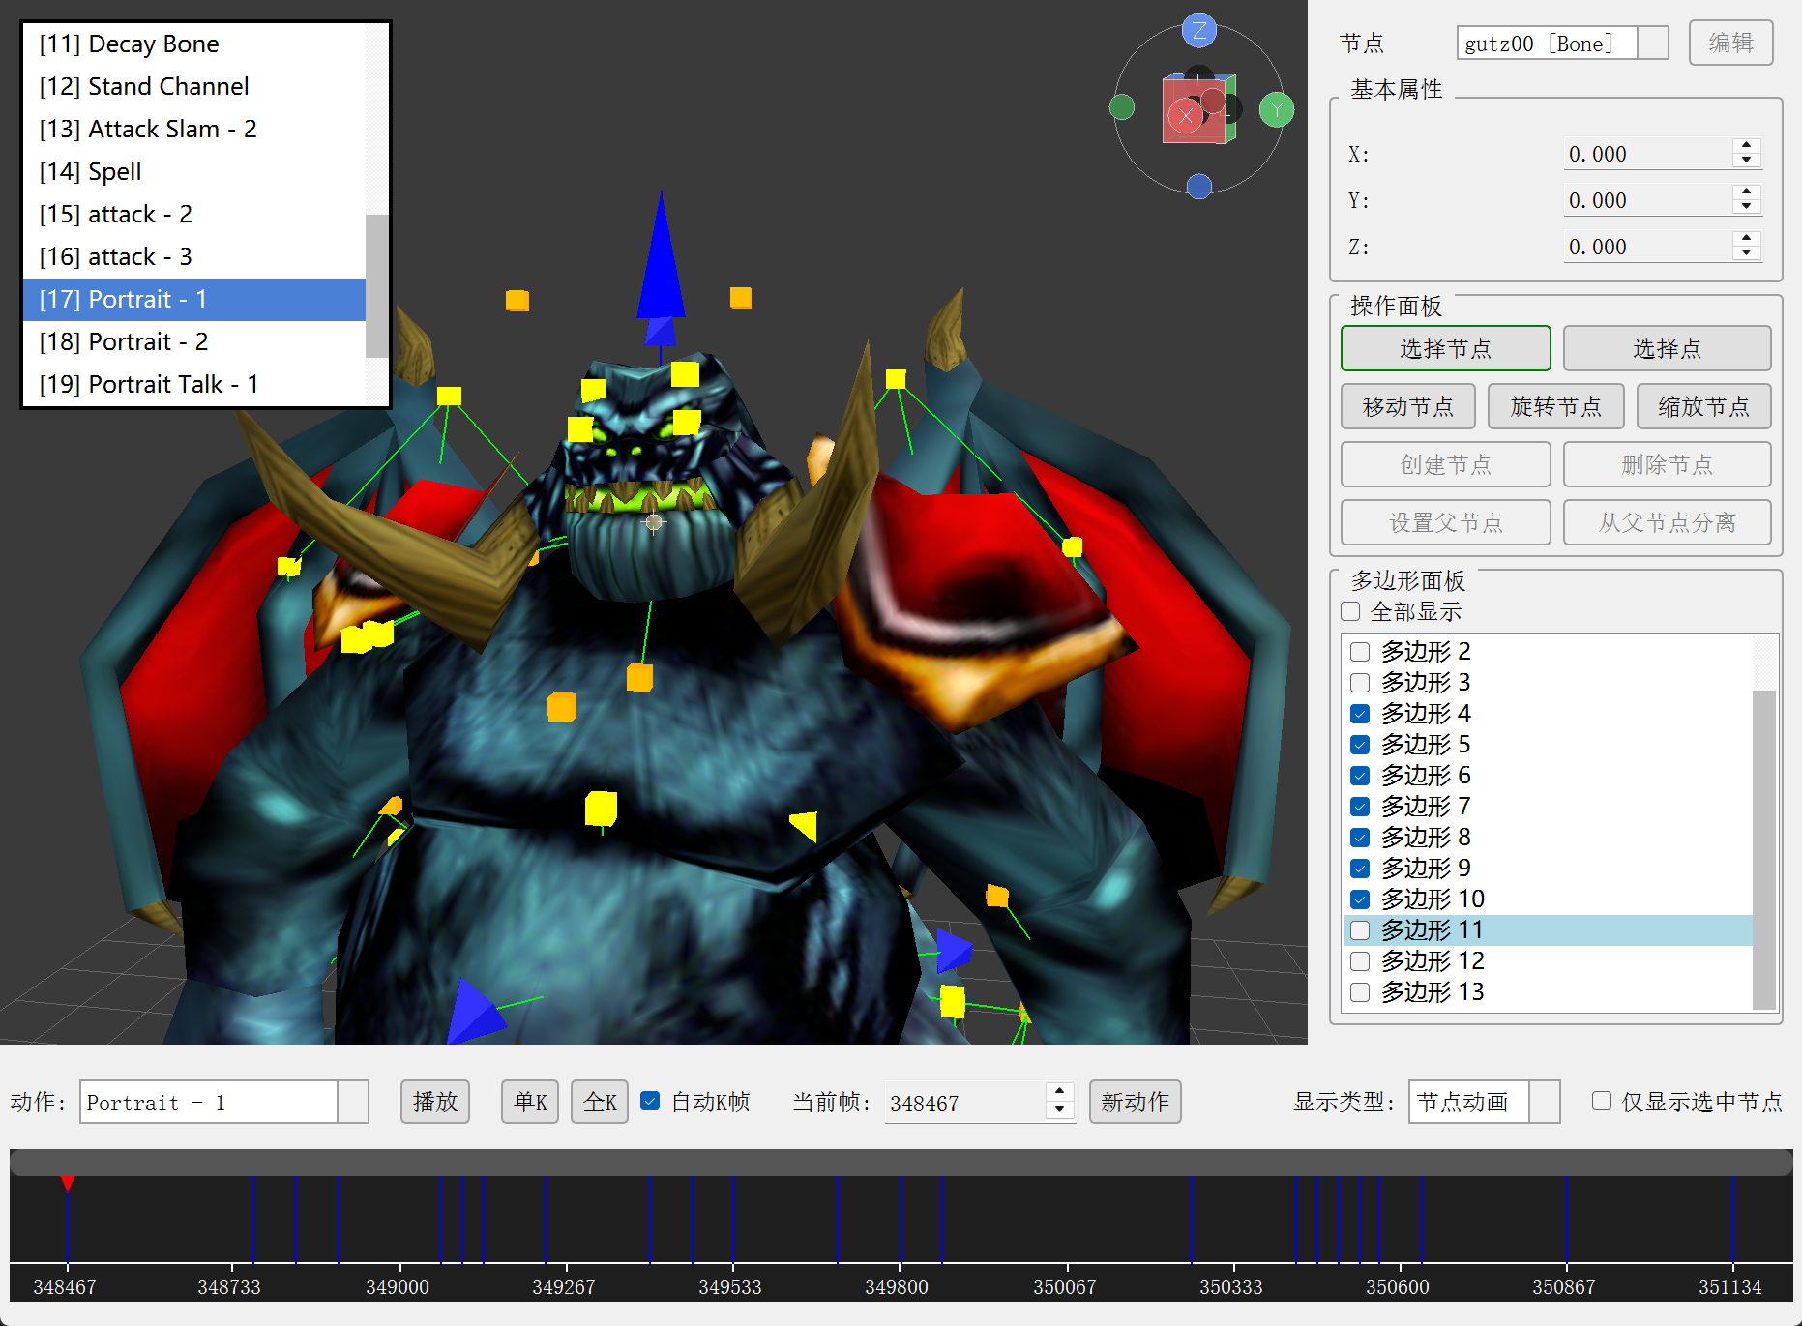This screenshot has width=1802, height=1326.
Task: Check the 多边形 13 checkbox
Action: coord(1360,992)
